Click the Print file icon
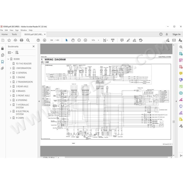Viewport: 183px width, 183px height. click(x=22, y=40)
